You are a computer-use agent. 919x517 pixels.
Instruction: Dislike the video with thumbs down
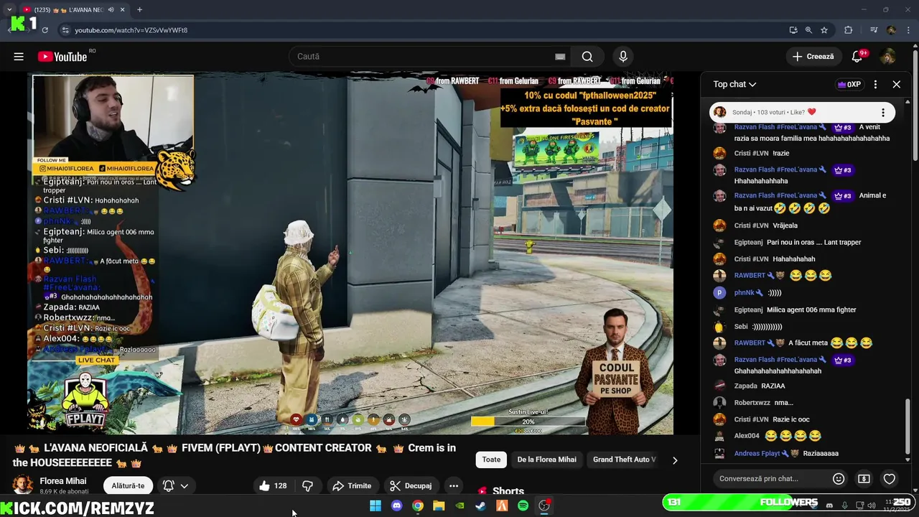(307, 486)
